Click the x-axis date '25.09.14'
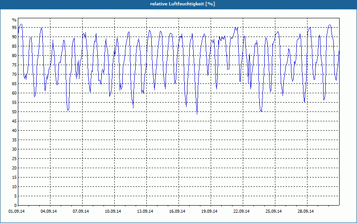The height and width of the screenshot is (223, 357). pos(274,211)
